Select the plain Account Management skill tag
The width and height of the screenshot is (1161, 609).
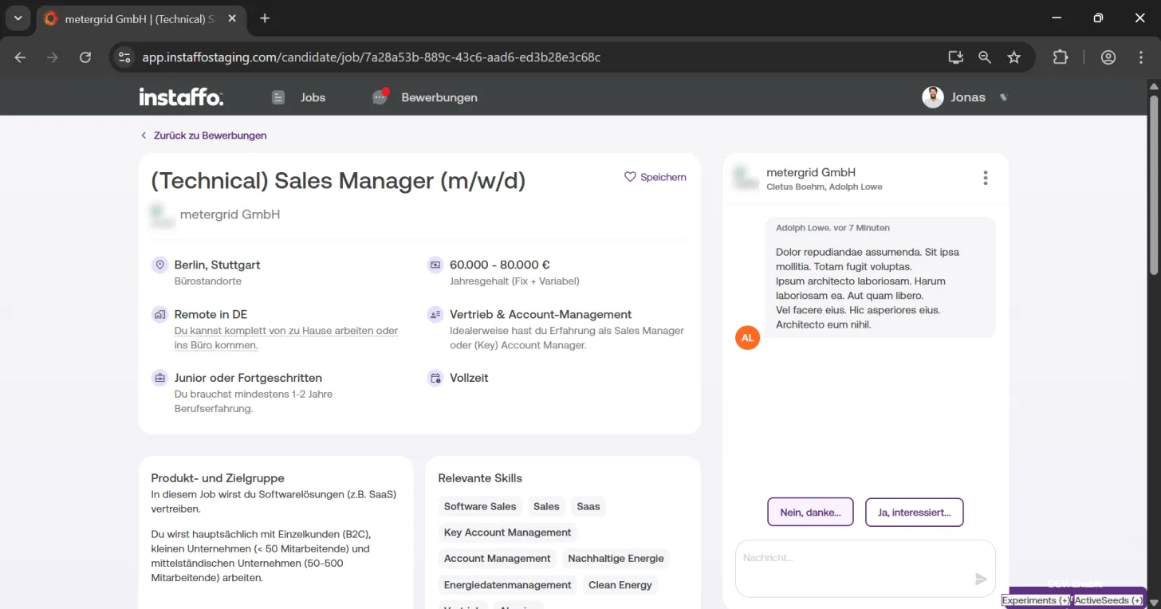tap(498, 559)
